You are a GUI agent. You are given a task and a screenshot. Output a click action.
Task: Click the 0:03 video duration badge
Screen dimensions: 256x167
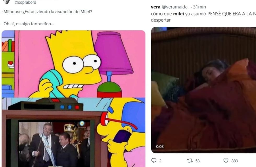[160, 147]
